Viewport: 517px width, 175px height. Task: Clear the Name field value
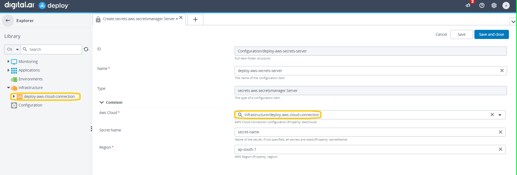[x=502, y=70]
